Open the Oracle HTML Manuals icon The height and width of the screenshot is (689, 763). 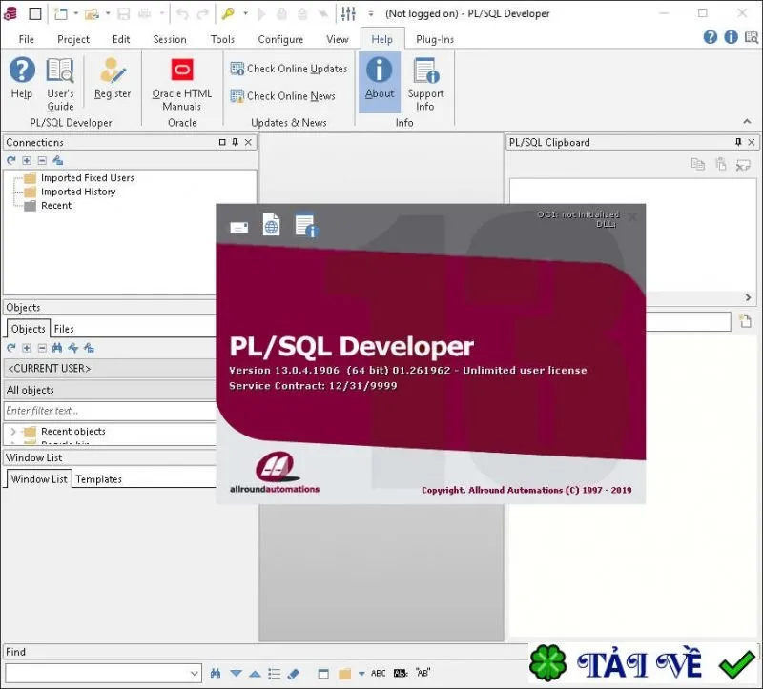[x=182, y=70]
